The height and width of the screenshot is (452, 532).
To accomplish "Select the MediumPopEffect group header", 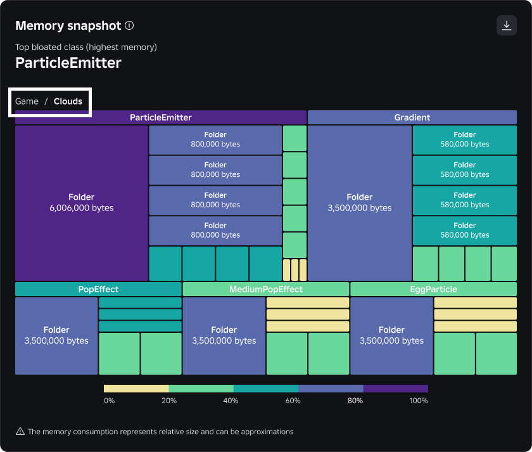I will (x=265, y=289).
